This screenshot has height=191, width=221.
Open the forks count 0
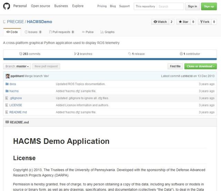(x=214, y=22)
